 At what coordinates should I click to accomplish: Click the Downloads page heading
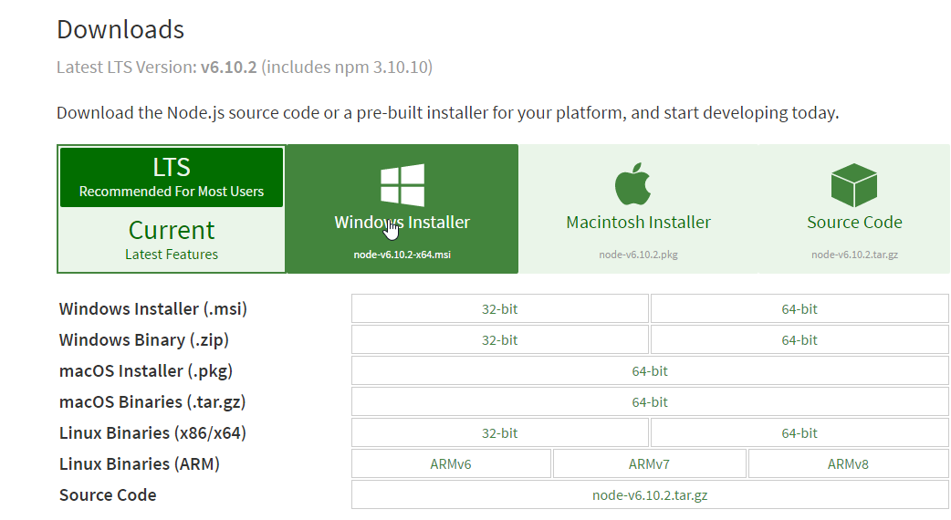click(120, 30)
